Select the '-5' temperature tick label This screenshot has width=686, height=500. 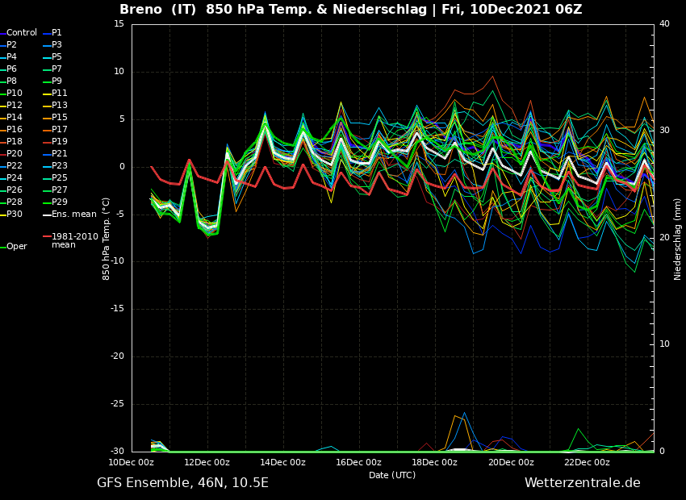point(120,215)
